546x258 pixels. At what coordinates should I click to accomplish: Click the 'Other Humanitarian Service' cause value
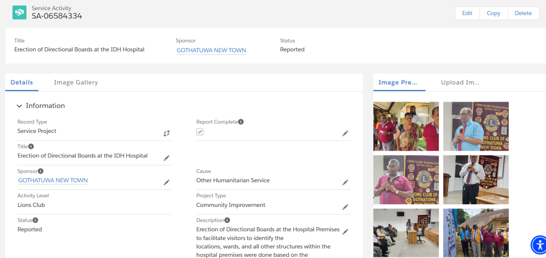(233, 180)
